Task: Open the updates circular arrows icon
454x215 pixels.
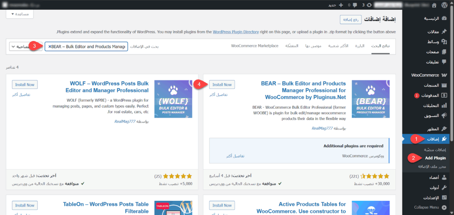Action: (369, 5)
